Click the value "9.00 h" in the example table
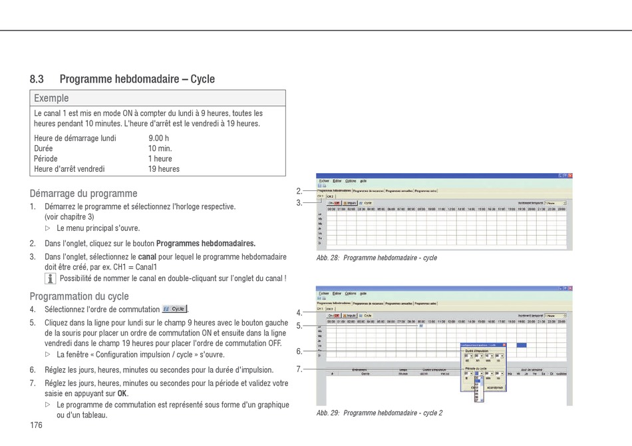The image size is (632, 446). [x=158, y=138]
